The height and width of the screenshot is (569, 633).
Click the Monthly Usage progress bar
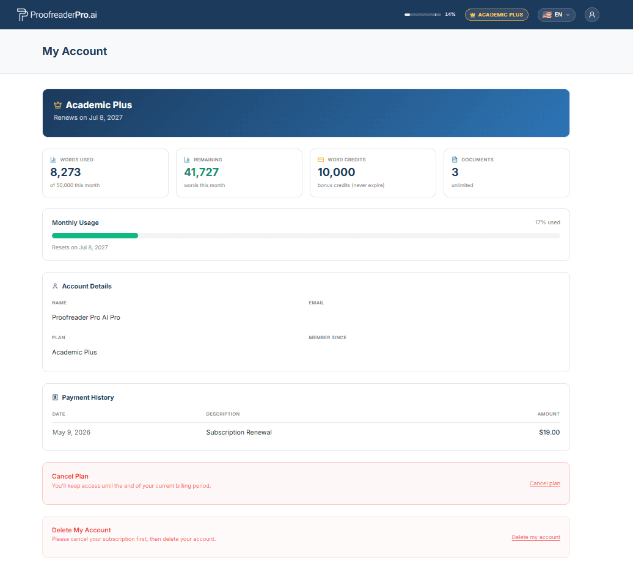click(x=306, y=235)
